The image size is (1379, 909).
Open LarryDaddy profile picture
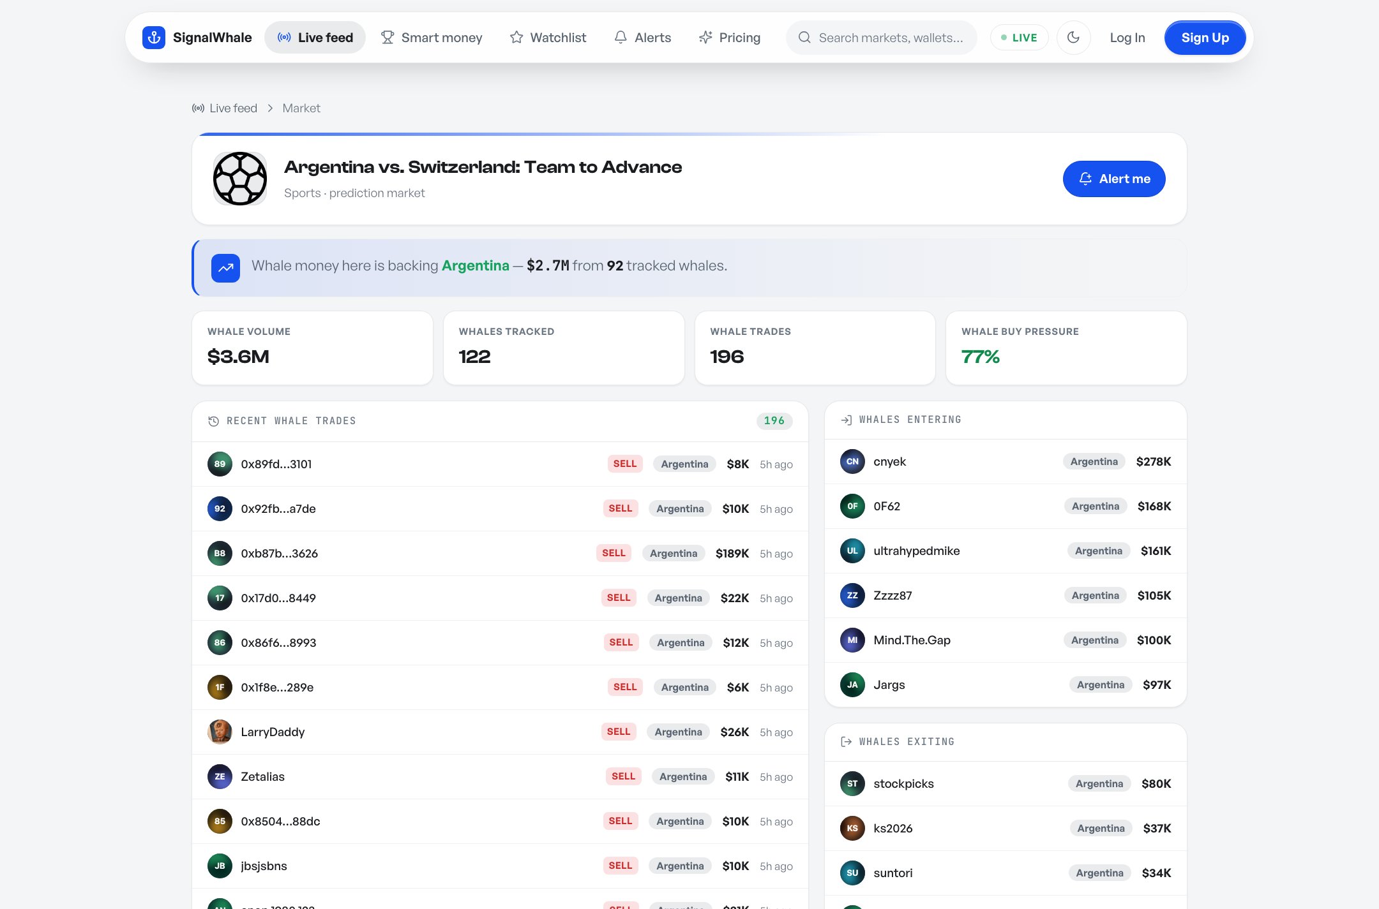coord(220,732)
